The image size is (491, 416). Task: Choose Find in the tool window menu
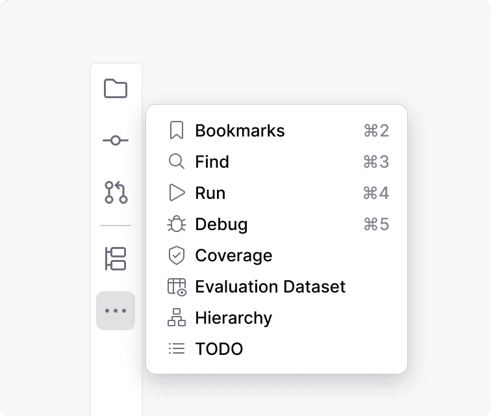pyautogui.click(x=212, y=162)
